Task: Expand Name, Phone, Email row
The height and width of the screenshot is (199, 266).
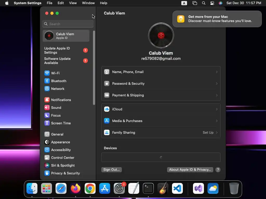Action: pos(161,72)
